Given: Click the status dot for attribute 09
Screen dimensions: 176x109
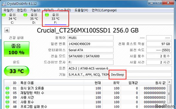Looking at the screenshot, I should (7, 98).
